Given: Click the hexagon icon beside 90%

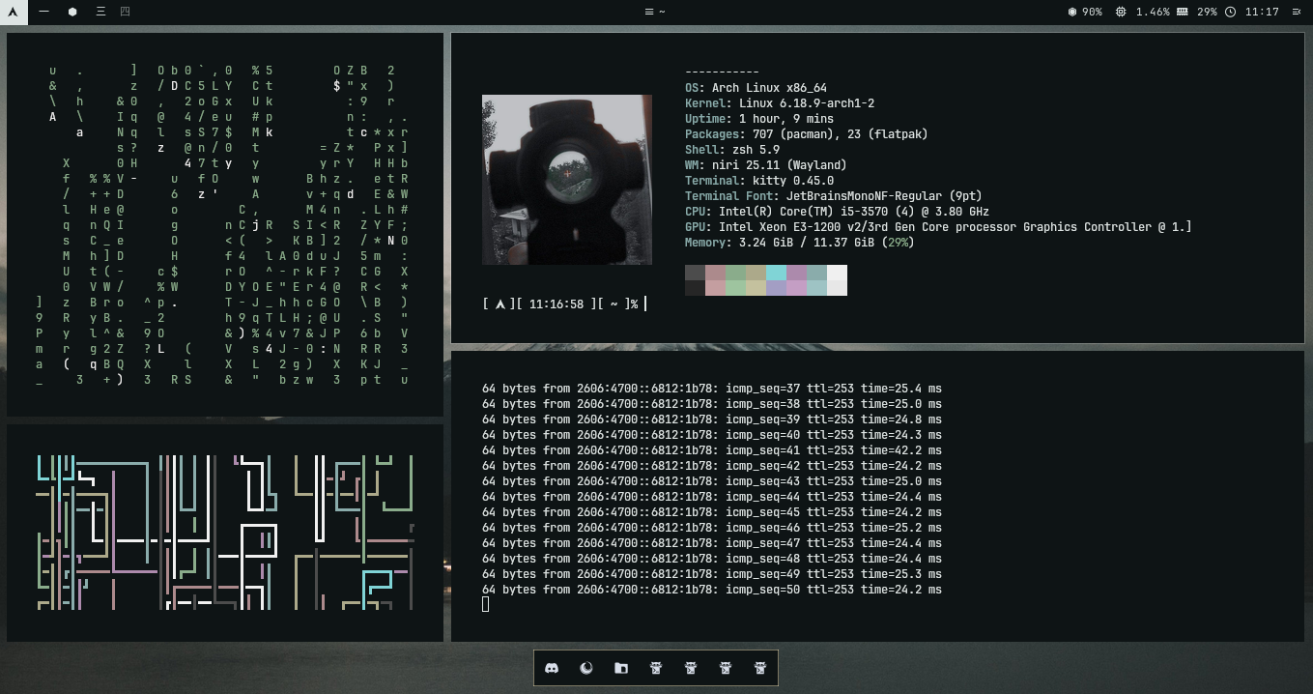Looking at the screenshot, I should (1072, 12).
